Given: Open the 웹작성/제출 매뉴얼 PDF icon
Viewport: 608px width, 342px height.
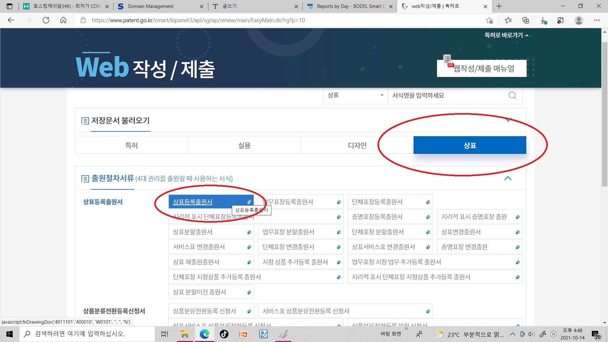Looking at the screenshot, I should point(448,61).
